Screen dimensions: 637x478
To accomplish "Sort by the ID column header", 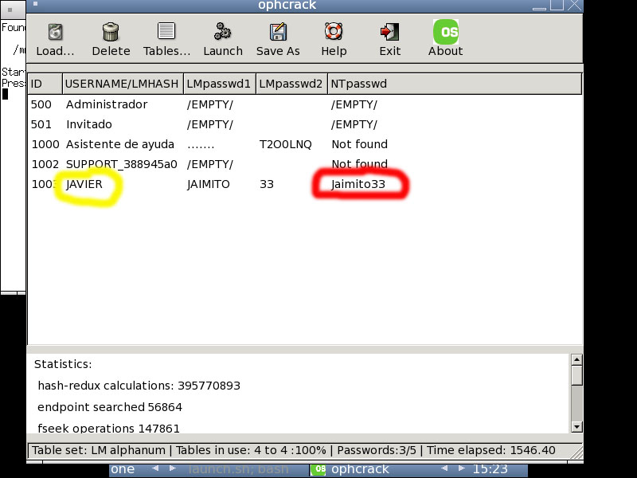I will pos(45,84).
